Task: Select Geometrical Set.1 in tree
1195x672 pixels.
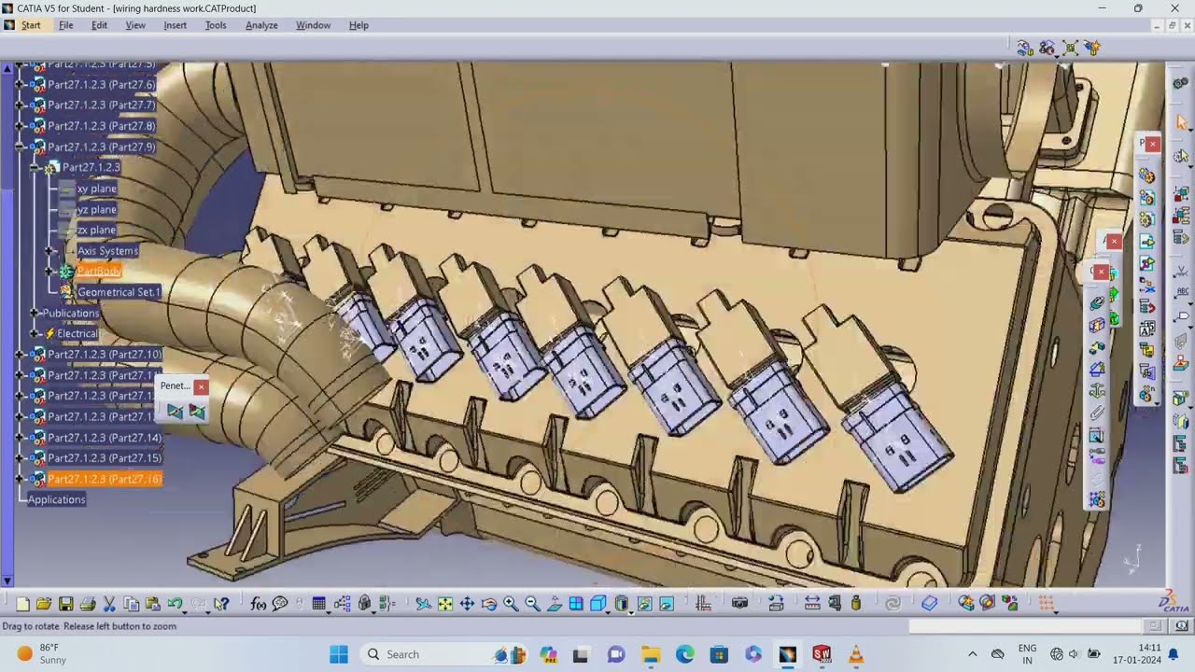Action: [x=119, y=292]
